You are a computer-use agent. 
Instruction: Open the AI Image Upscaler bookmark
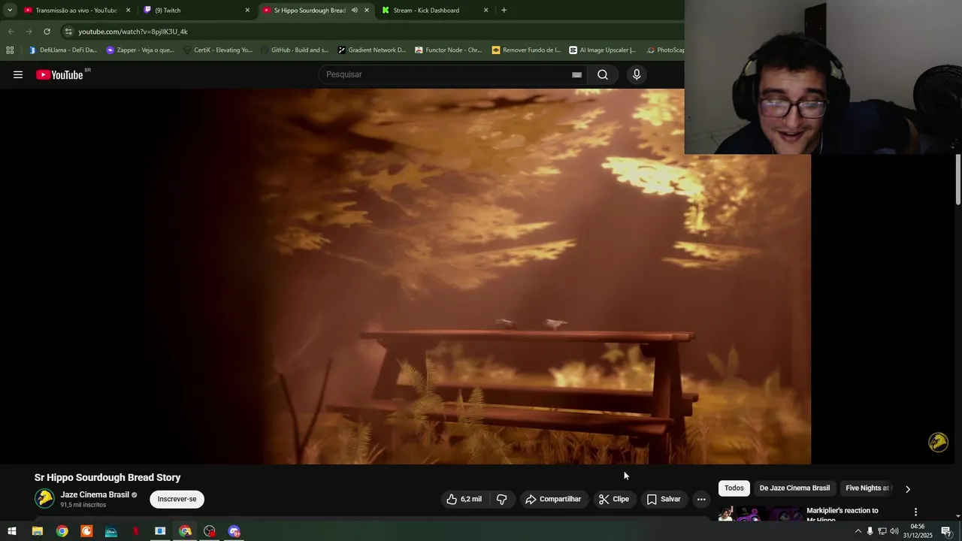coord(602,50)
